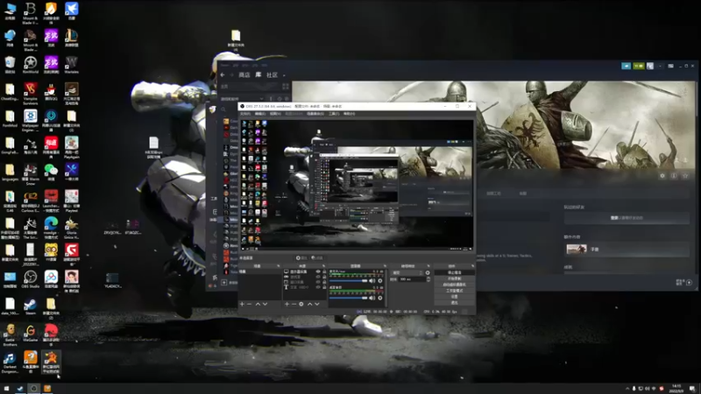Screen dimensions: 701x394
Task: Pop out the scene transitions dock
Action: [x=428, y=266]
